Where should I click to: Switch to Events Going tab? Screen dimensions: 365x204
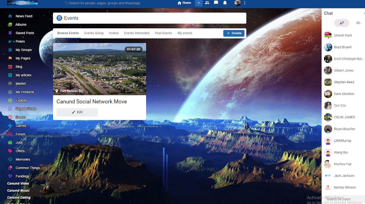click(x=94, y=33)
